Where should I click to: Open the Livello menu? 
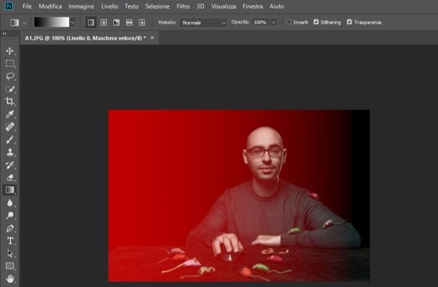coord(109,6)
